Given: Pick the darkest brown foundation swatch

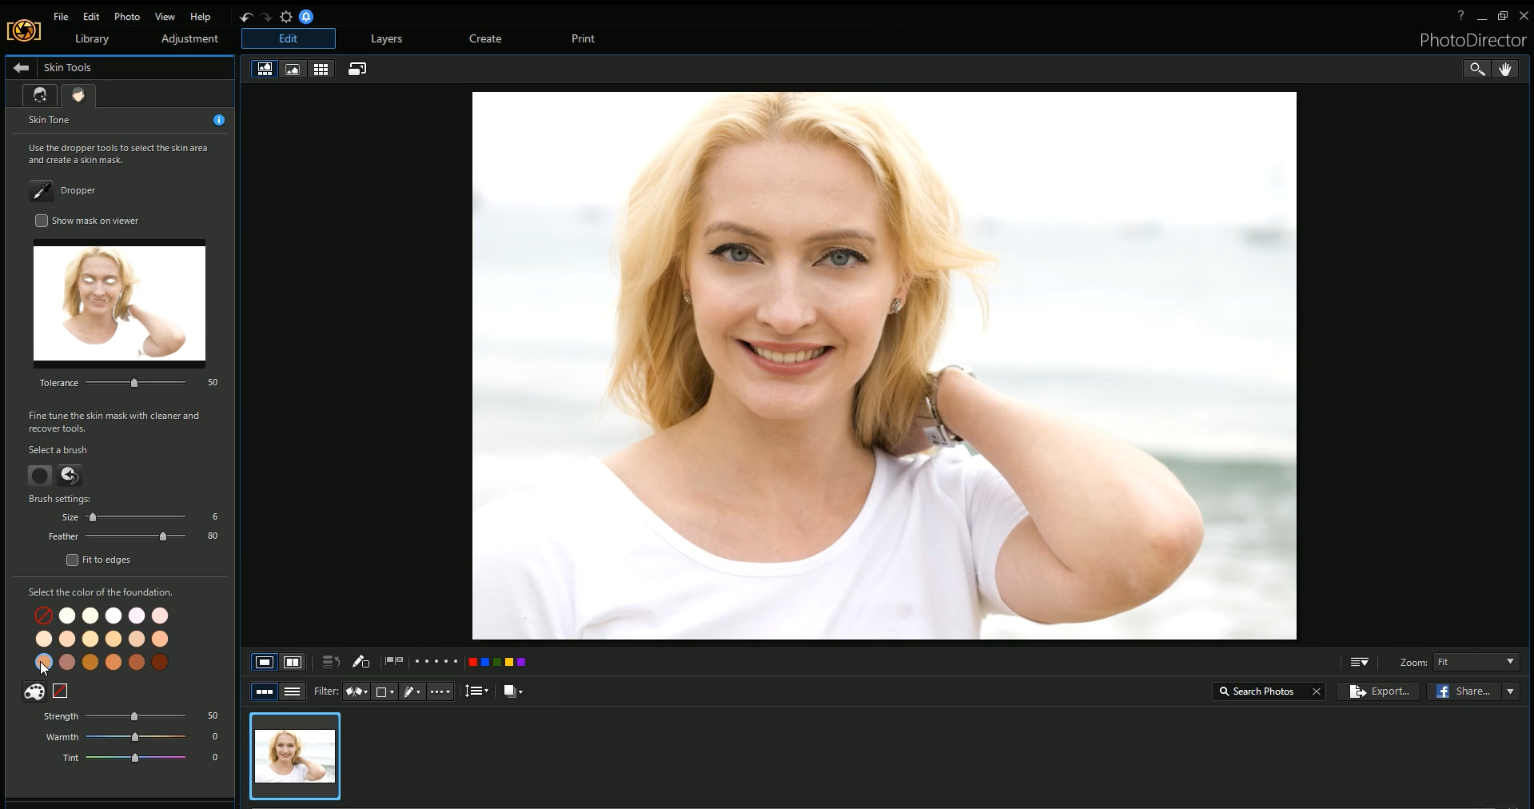Looking at the screenshot, I should click(160, 662).
